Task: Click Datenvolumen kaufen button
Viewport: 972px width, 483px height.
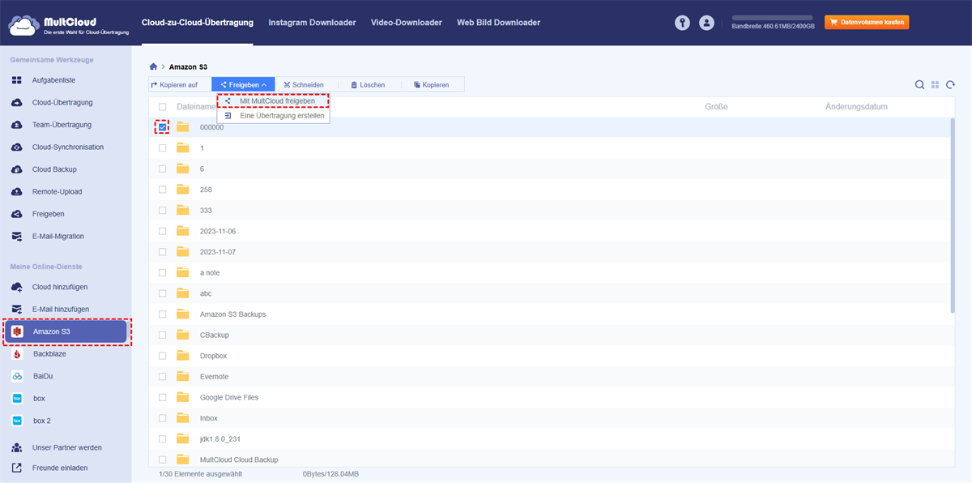Action: click(x=867, y=22)
